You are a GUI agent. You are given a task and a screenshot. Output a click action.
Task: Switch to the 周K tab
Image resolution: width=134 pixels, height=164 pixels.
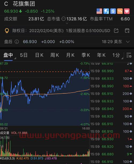[x=55, y=55]
